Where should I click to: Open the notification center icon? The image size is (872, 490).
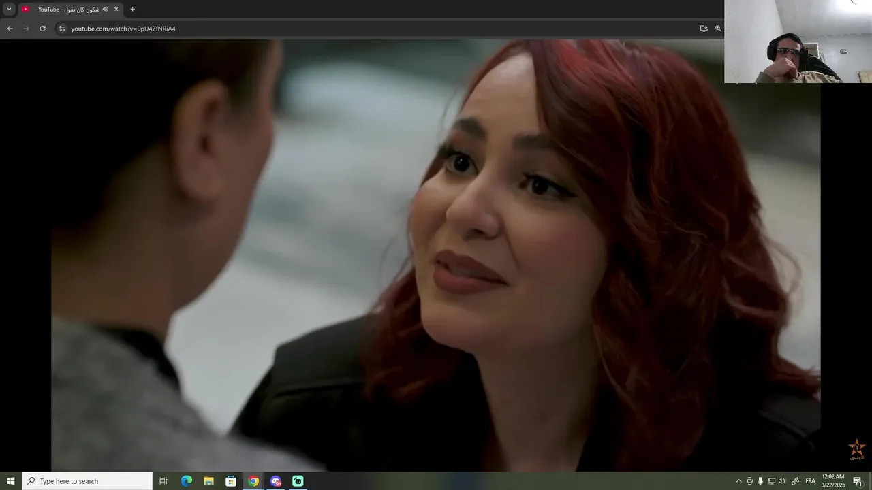pos(858,481)
